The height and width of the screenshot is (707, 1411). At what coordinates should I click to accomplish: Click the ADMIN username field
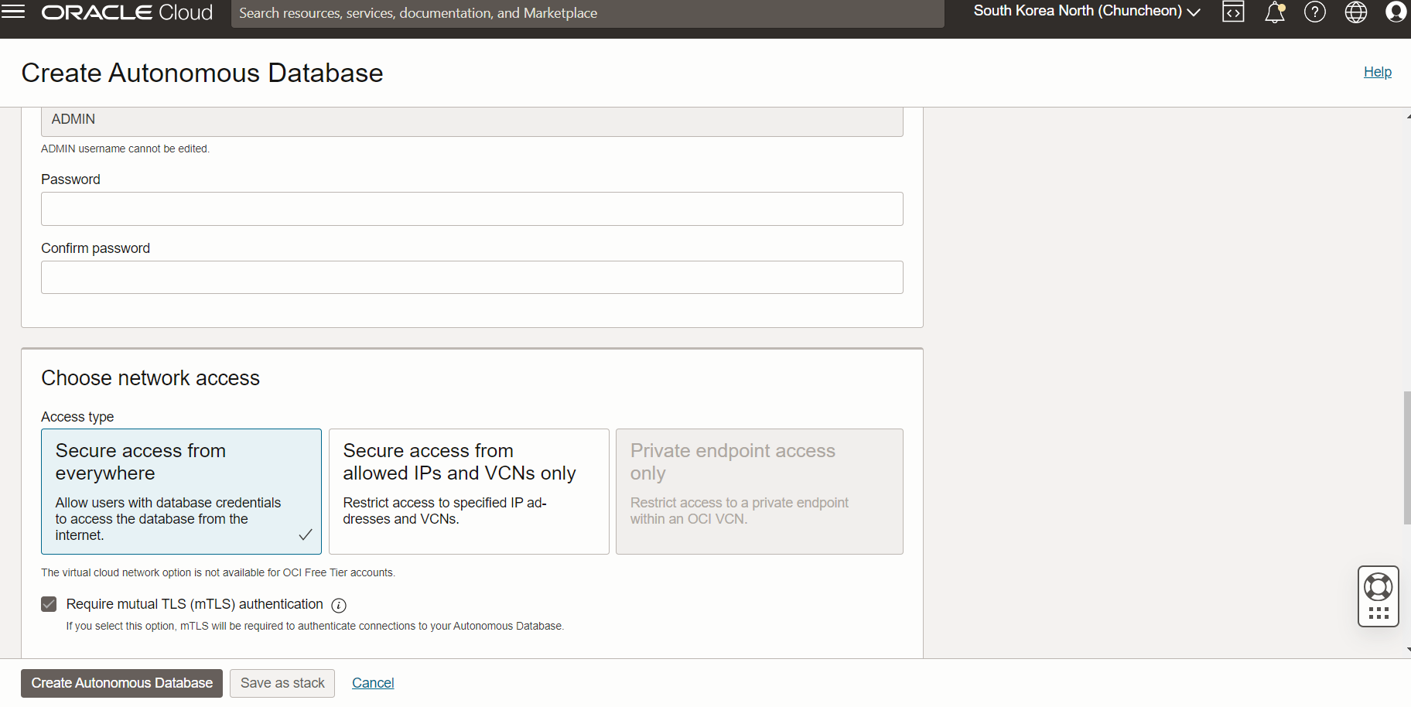pos(472,121)
